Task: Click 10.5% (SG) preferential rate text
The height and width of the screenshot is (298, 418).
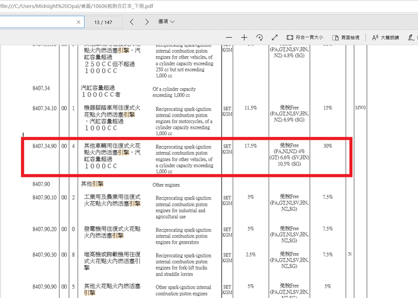Action: point(289,163)
